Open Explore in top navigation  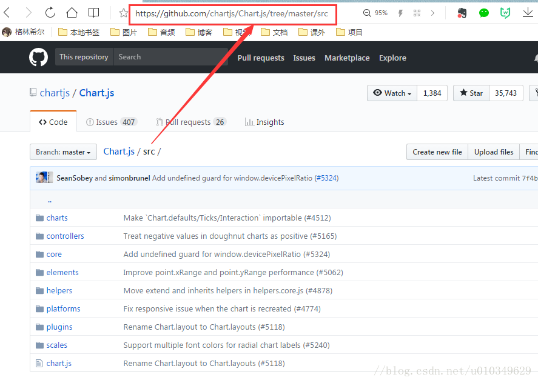click(392, 58)
